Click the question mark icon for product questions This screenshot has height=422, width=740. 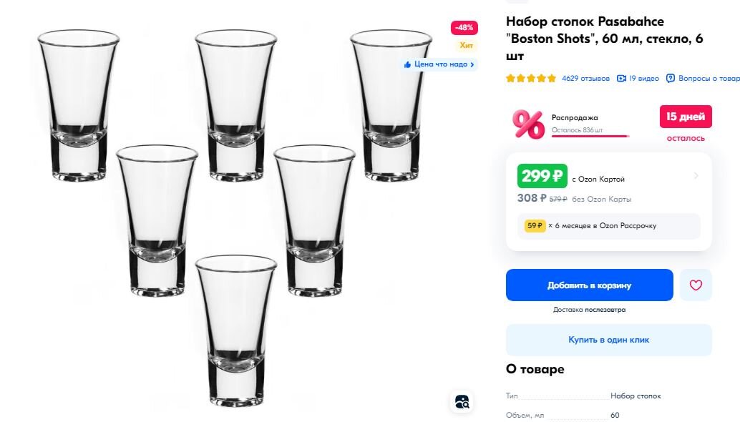(671, 78)
